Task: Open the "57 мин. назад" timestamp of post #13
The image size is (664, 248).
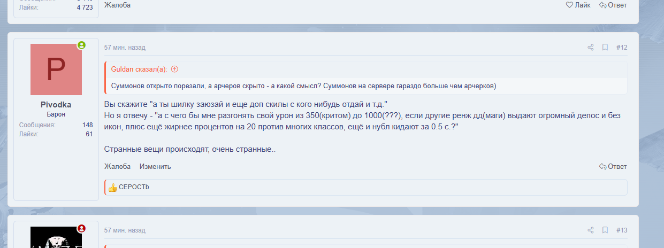Action: tap(125, 230)
